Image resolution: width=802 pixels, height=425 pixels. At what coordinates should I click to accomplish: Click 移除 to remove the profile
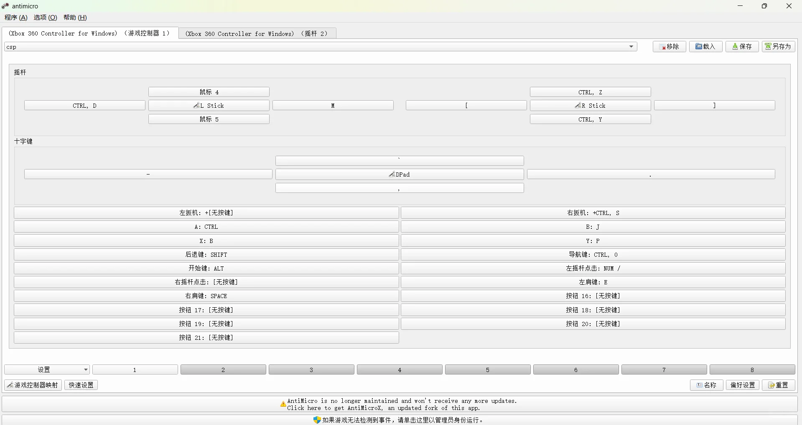coord(670,47)
